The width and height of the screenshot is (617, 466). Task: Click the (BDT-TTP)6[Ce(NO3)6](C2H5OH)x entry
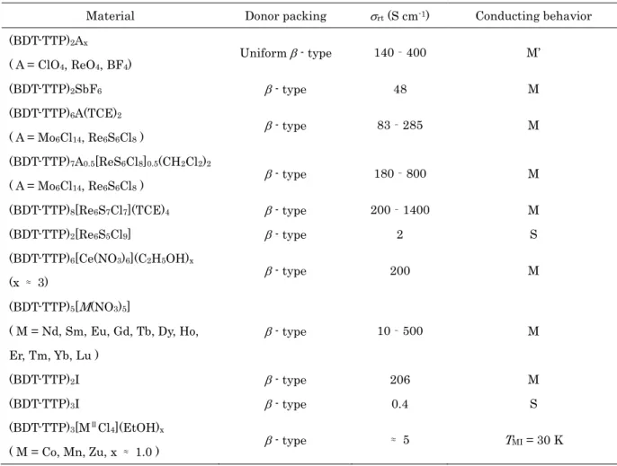101,259
